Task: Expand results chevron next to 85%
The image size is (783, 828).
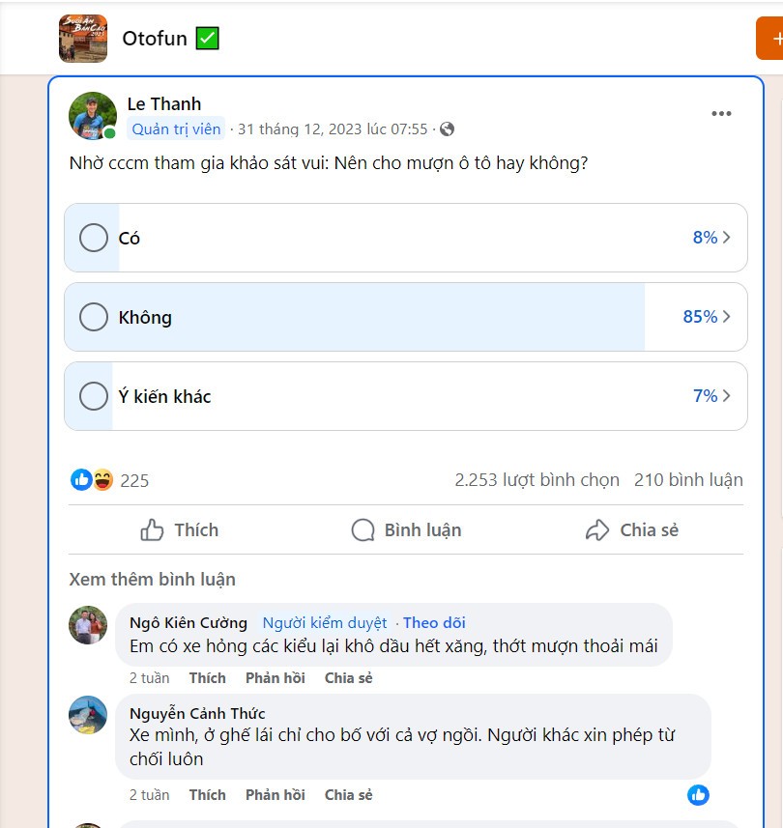Action: coord(727,316)
